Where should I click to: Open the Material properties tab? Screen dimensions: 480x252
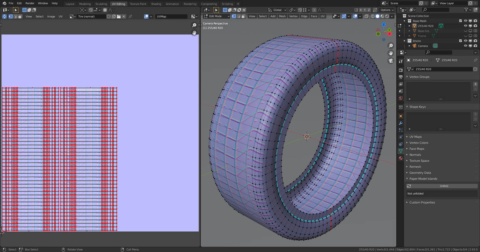click(401, 158)
